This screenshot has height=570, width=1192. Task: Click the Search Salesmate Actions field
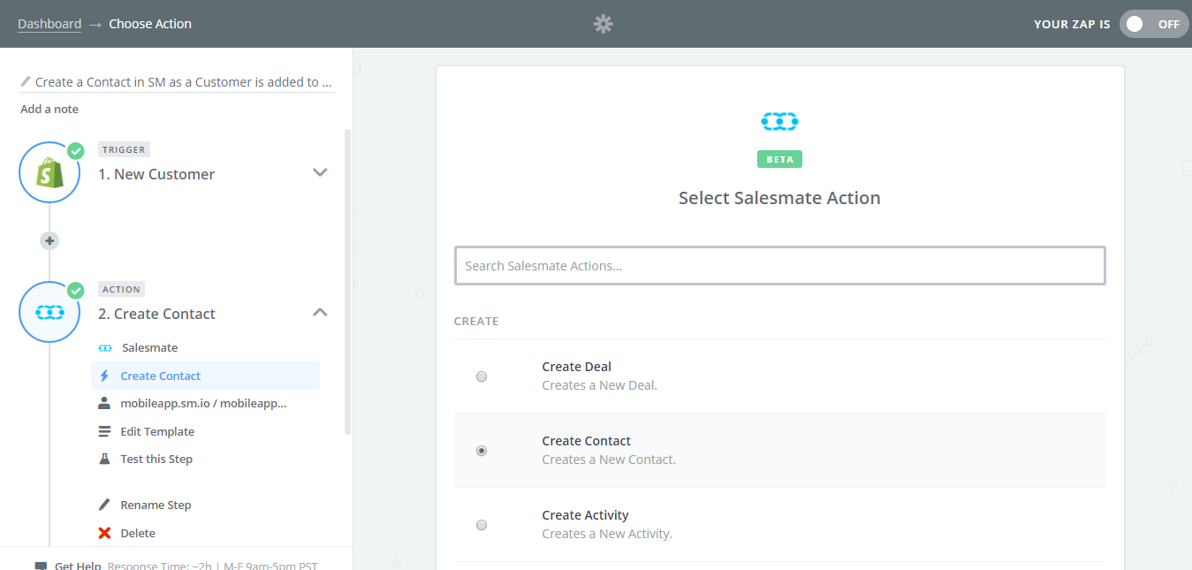(779, 265)
